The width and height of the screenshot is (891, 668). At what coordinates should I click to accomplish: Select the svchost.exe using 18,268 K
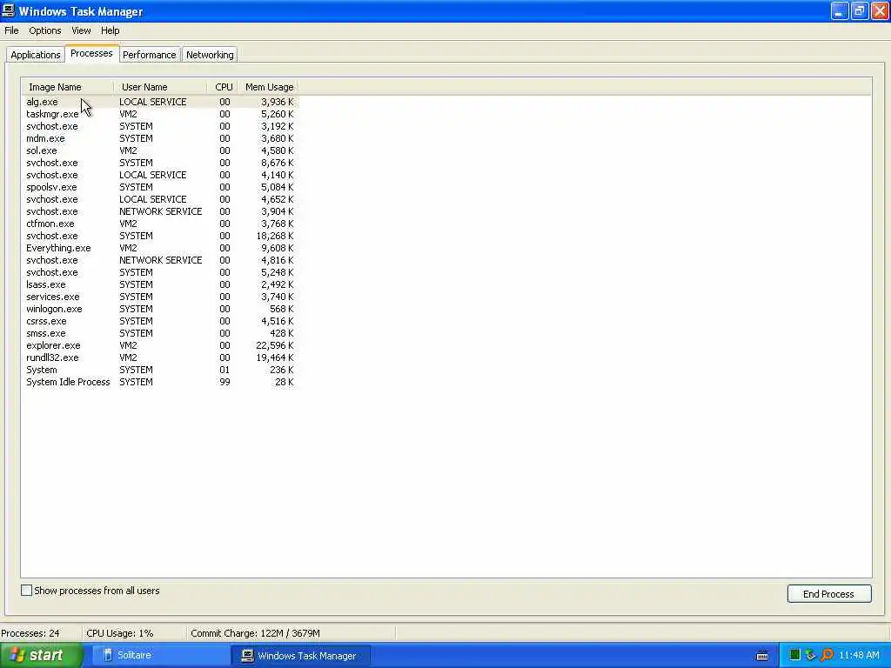tap(160, 236)
